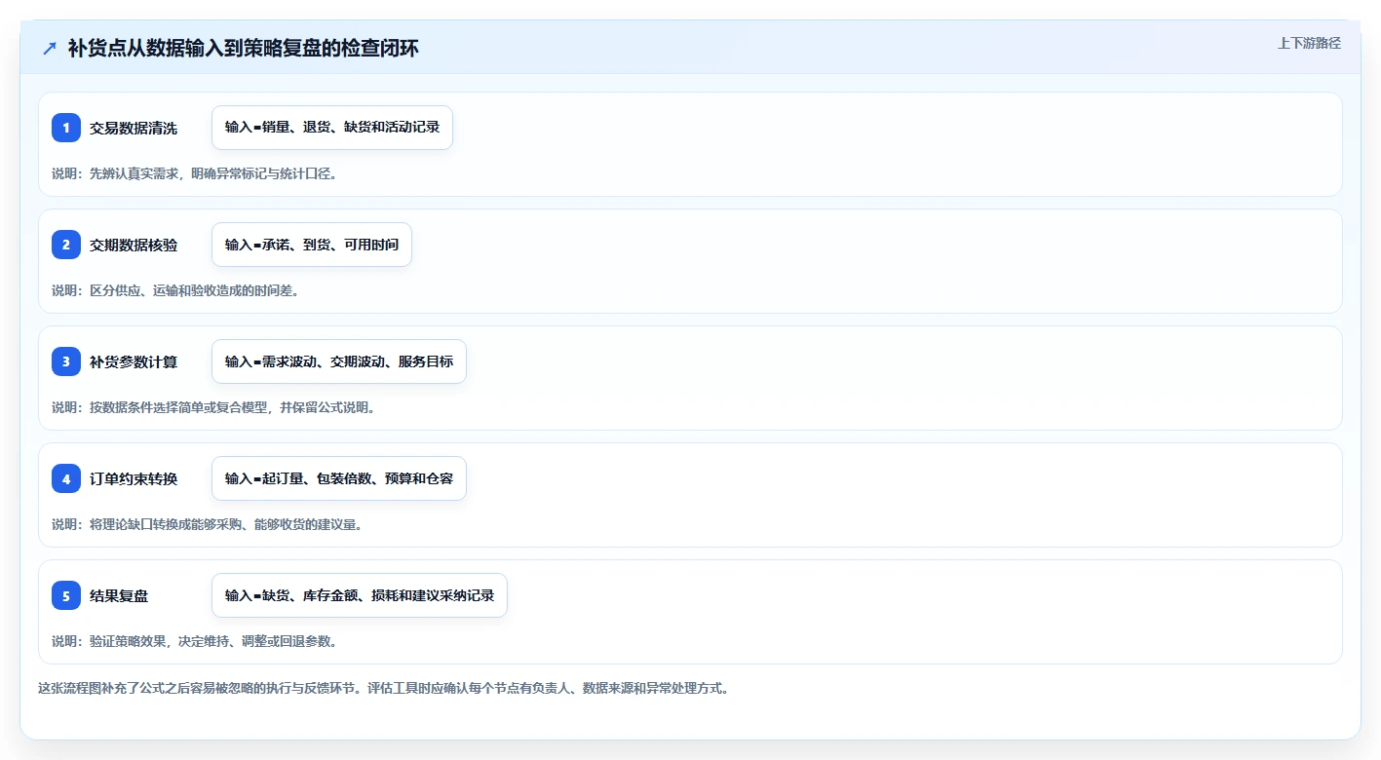Click the 上下游路径 label in header
Screen dimensions: 1381x760
point(1309,43)
